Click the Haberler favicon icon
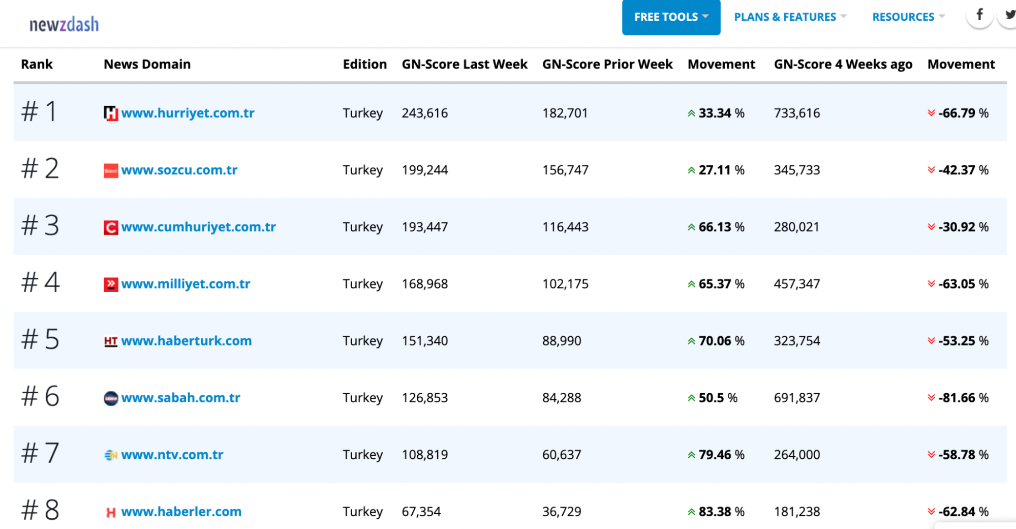The height and width of the screenshot is (529, 1016). click(x=111, y=512)
